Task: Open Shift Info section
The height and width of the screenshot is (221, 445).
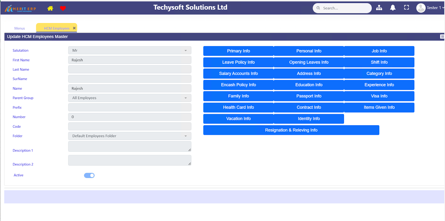Action: tap(379, 62)
